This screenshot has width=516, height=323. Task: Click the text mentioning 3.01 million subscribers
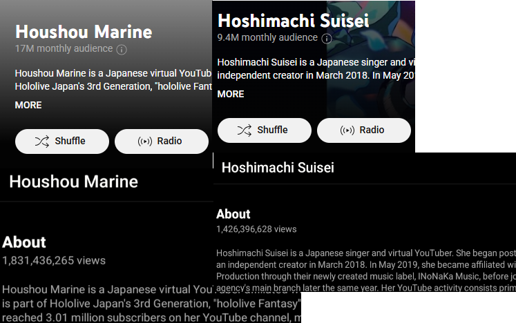151,317
